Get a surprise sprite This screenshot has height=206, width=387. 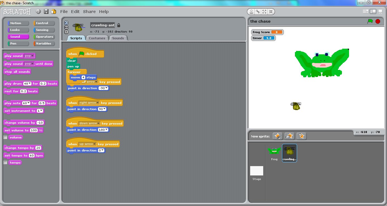[301, 136]
